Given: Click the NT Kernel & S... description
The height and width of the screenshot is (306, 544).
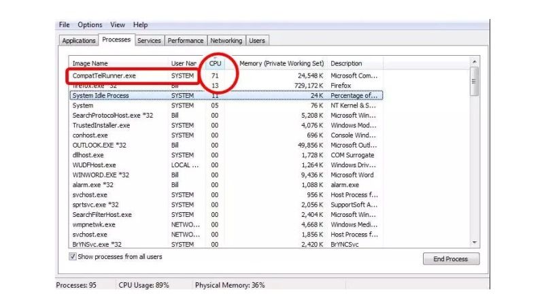Looking at the screenshot, I should point(353,105).
